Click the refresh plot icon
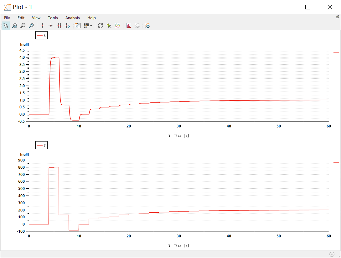341x258 pixels. [101, 26]
